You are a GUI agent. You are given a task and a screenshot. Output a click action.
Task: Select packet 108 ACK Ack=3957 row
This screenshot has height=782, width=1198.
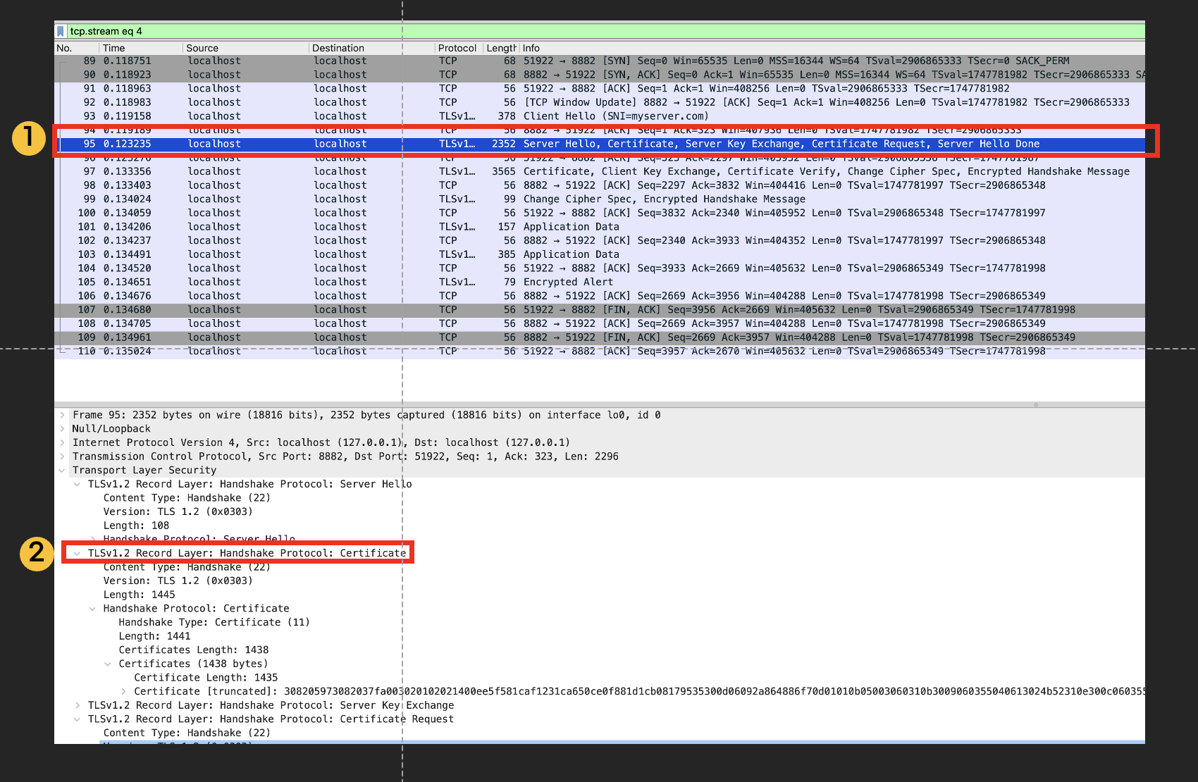600,323
